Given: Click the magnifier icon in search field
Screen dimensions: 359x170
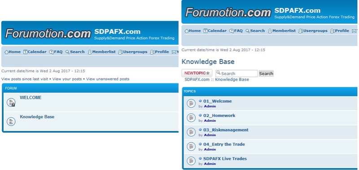Looking at the screenshot, I should click(x=219, y=73).
